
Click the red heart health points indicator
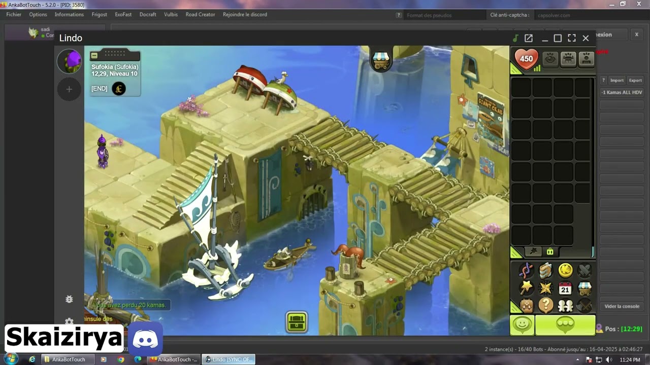pyautogui.click(x=526, y=59)
